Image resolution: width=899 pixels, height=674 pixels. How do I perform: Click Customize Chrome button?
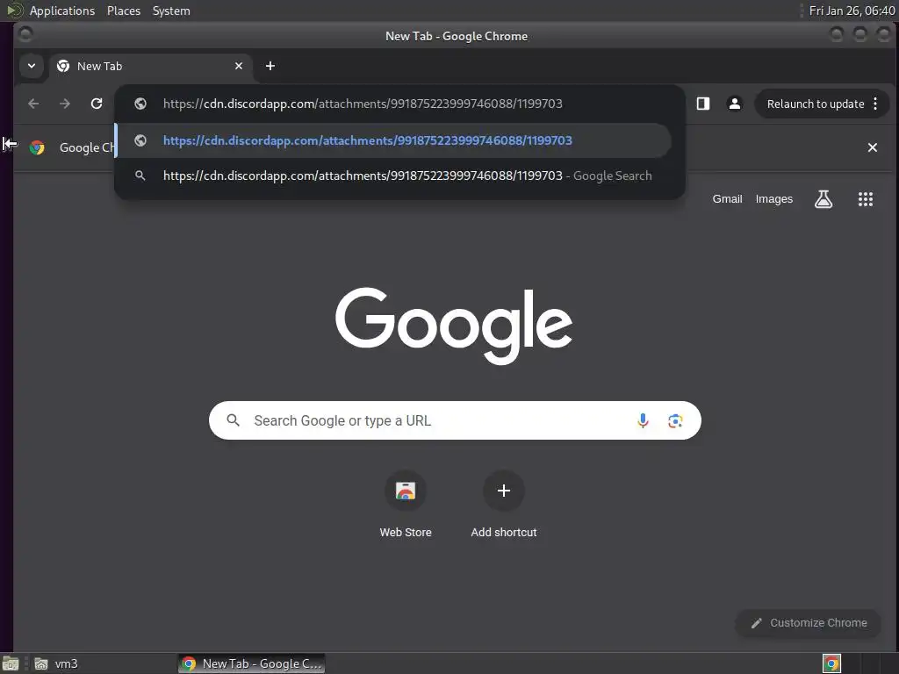click(x=808, y=623)
